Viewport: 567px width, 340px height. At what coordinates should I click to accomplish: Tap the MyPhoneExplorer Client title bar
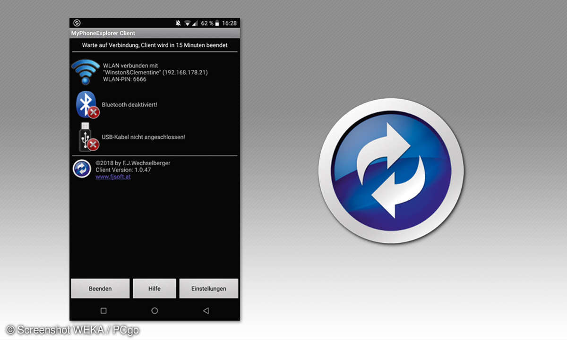coord(155,33)
